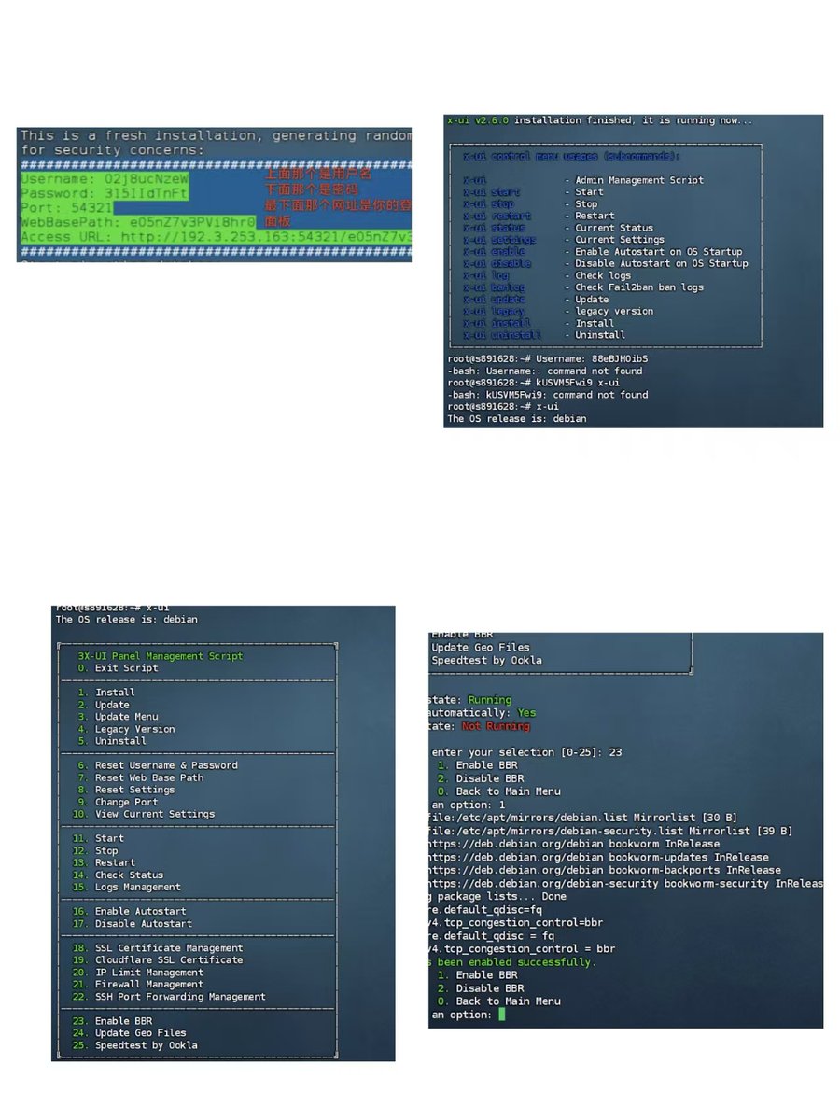Screen dimensions: 840x1120
Task: Select menu entry '13. Restart'
Action: pos(104,862)
